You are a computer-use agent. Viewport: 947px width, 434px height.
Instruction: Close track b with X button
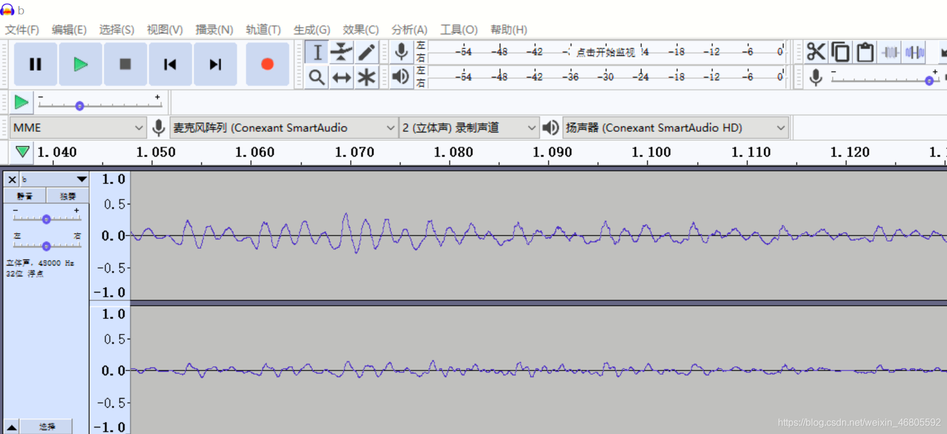click(12, 179)
